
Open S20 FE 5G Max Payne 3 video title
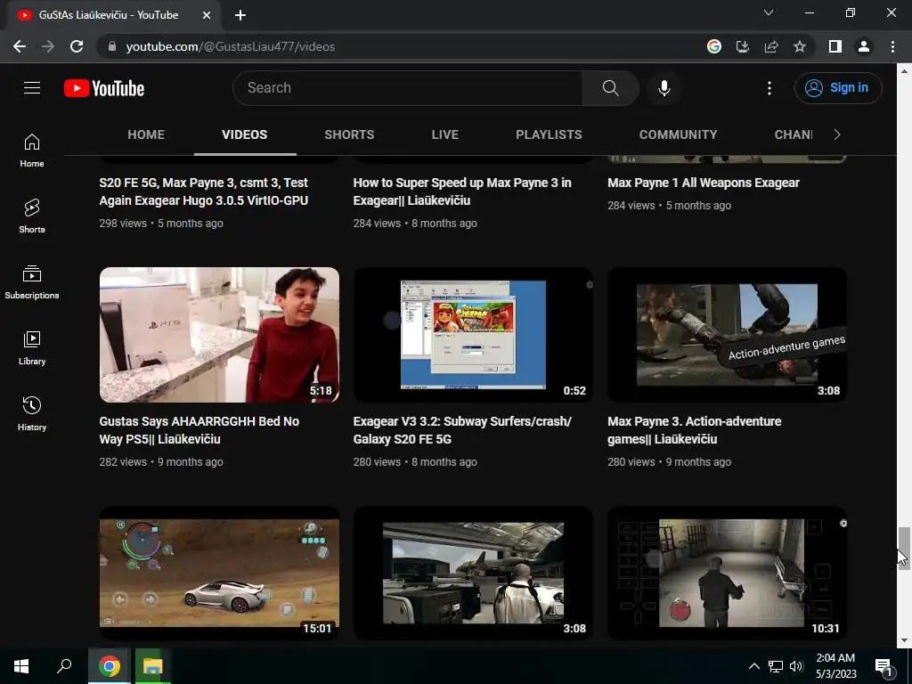tap(204, 191)
